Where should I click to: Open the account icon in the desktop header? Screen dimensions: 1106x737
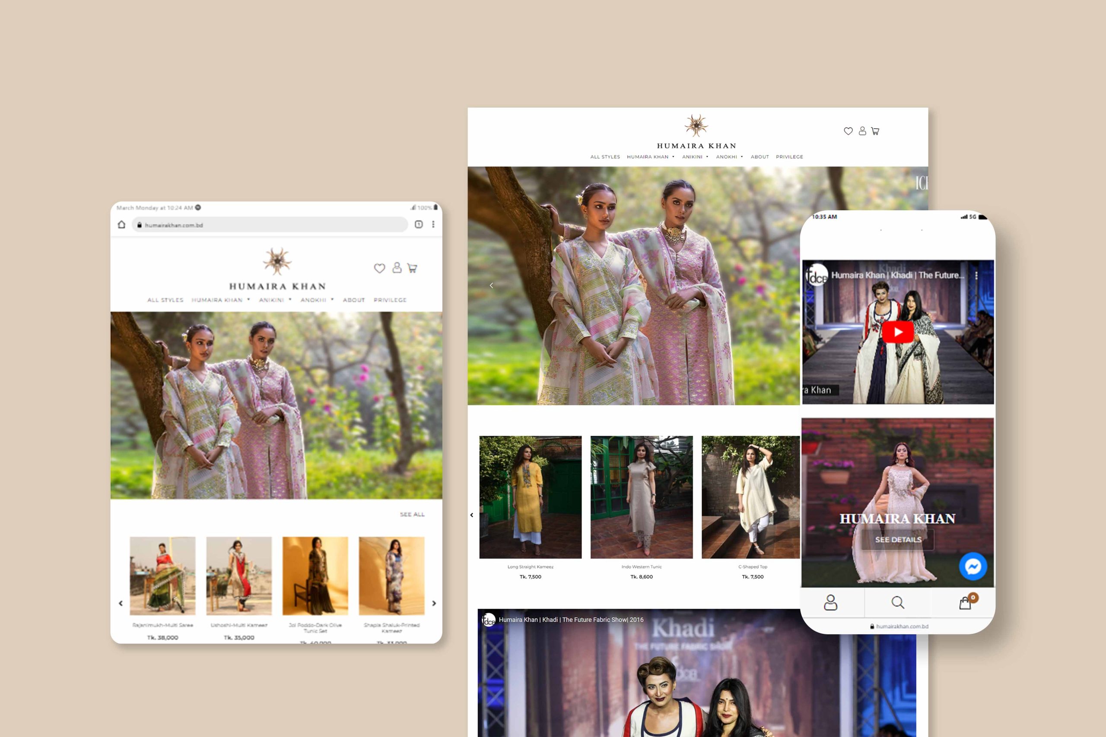(862, 131)
